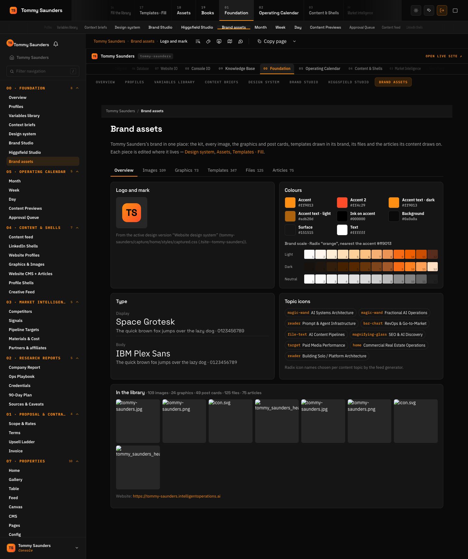Open the list search icon in breadcrumb toolbar

coord(198,41)
